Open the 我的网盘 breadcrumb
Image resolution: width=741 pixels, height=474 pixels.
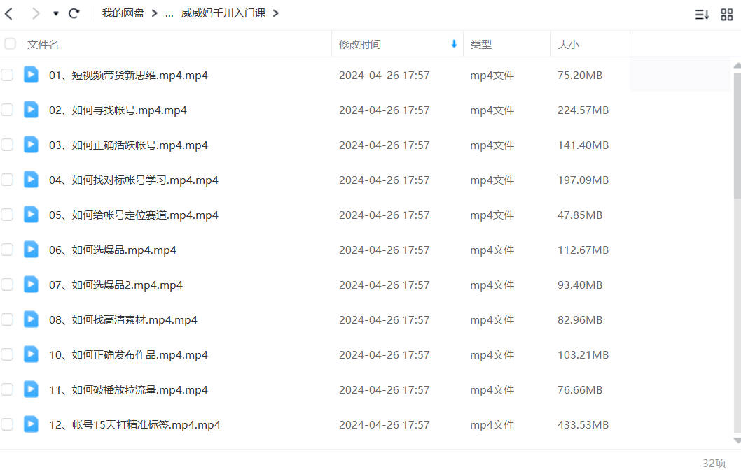coord(123,13)
